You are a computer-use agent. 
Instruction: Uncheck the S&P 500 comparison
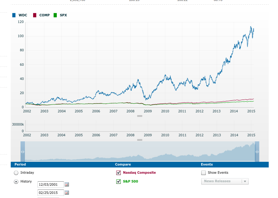(119, 181)
